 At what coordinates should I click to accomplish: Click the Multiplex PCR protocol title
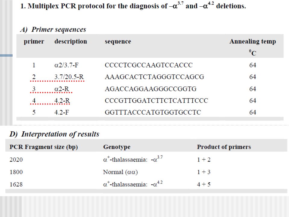pos(133,6)
